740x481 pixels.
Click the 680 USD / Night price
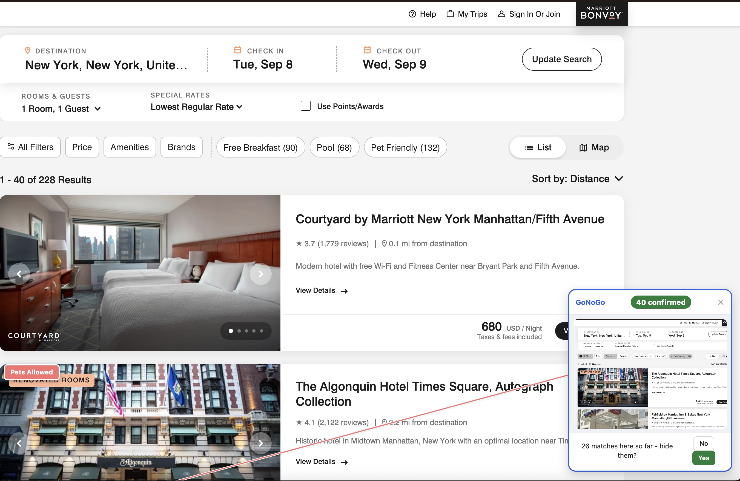click(x=512, y=327)
